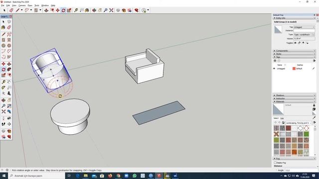The height and width of the screenshot is (179, 319).
Task: Choose the Position Camera tool in left toolbar
Action: coord(3,118)
